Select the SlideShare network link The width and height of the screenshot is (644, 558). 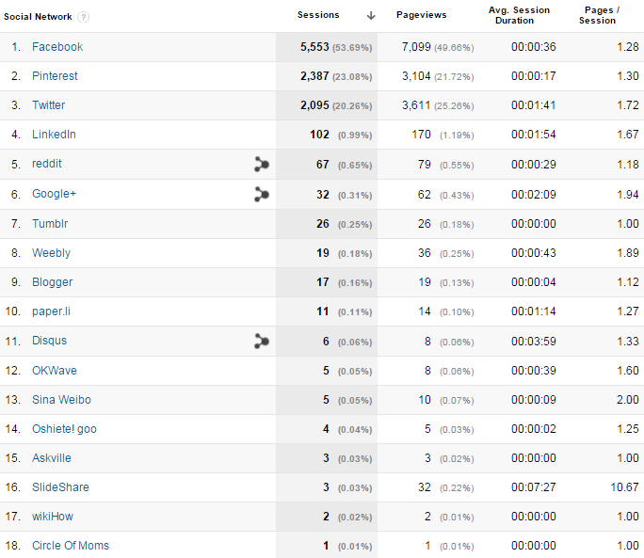point(60,487)
